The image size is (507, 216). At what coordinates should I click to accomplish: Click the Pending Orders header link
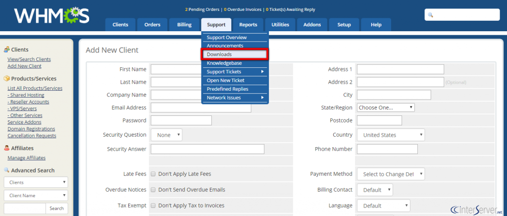coord(202,10)
